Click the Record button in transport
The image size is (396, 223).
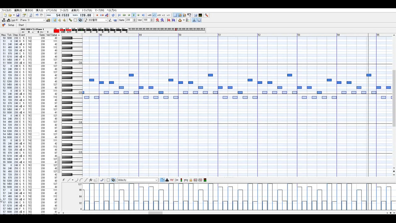(x=97, y=15)
